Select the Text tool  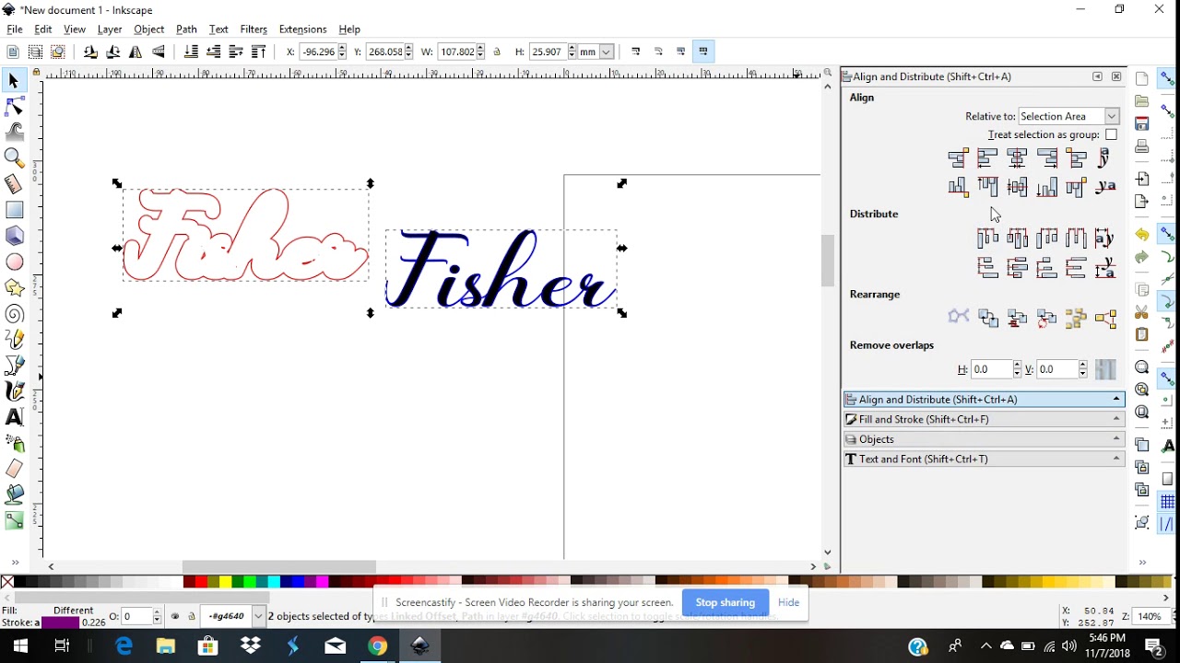tap(14, 417)
